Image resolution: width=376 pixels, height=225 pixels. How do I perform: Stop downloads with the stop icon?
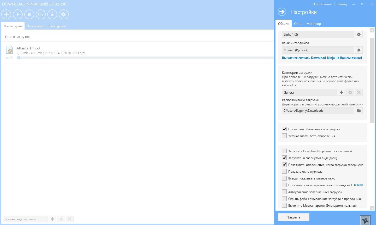point(29,14)
